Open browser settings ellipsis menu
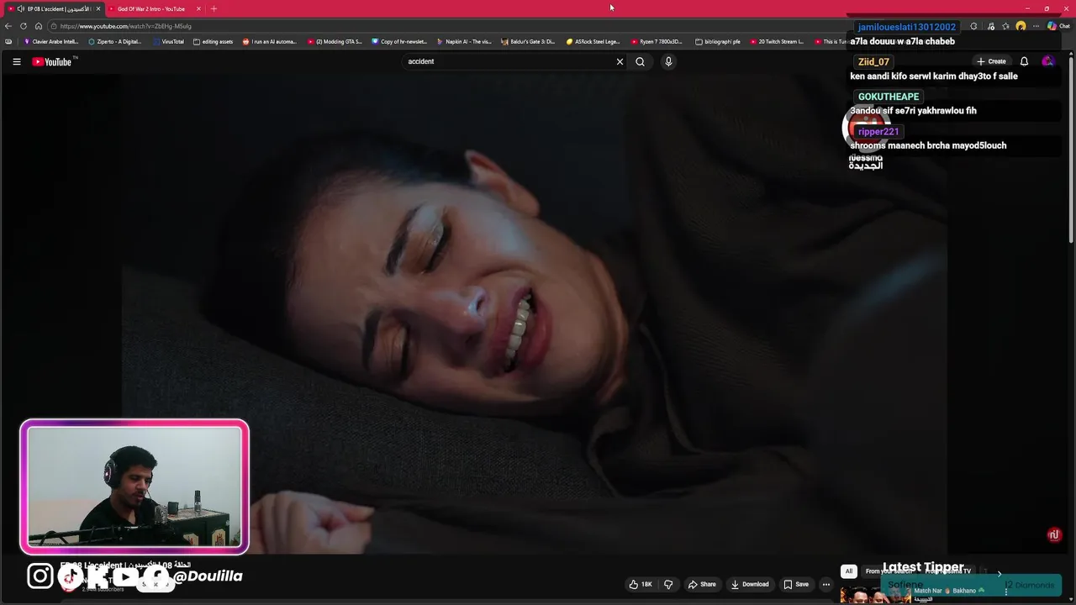Image resolution: width=1076 pixels, height=605 pixels. coord(1036,26)
